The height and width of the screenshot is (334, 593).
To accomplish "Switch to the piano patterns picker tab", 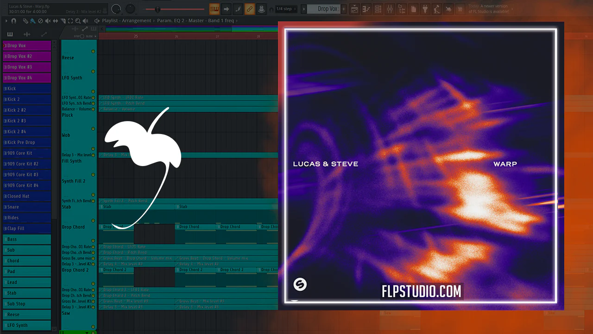I will [10, 34].
